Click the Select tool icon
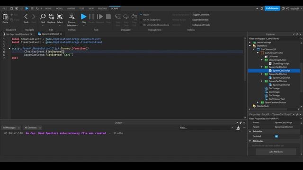303x170 pixels. click(60, 17)
